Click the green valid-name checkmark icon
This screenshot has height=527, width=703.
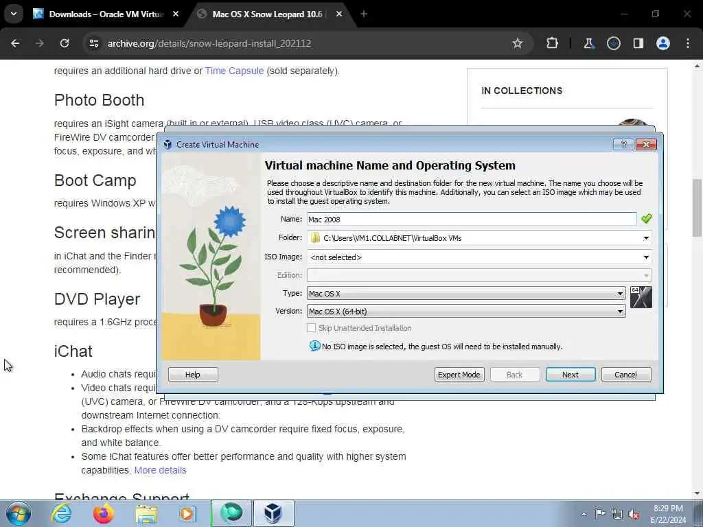tap(646, 219)
